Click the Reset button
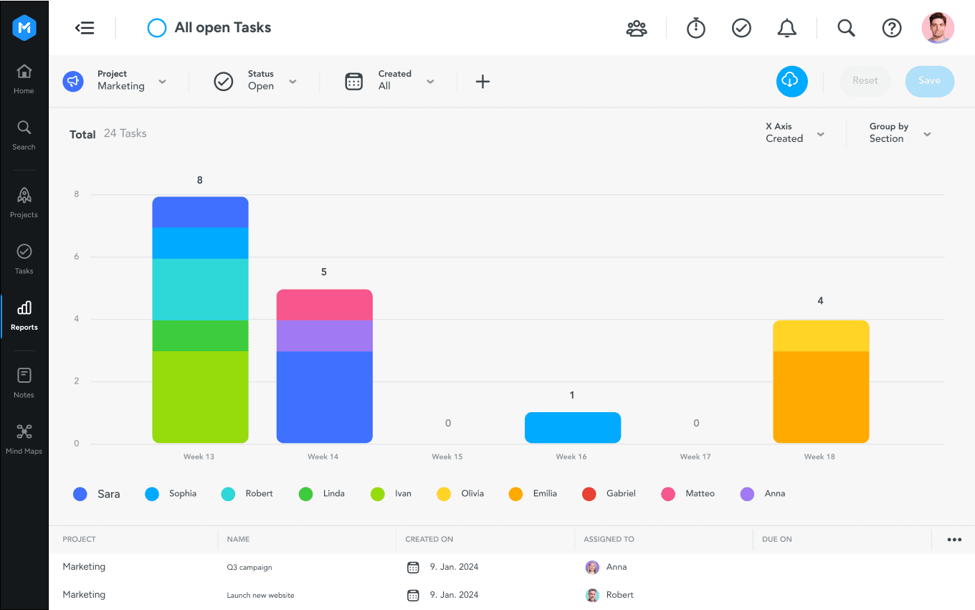The width and height of the screenshot is (975, 610). [x=865, y=81]
